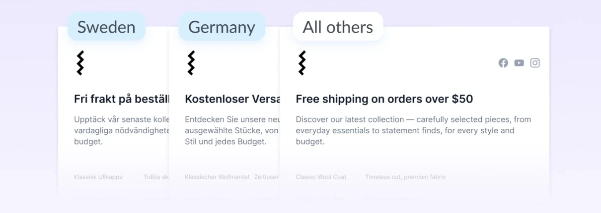601x213 pixels.
Task: Click the Upptäck vår senaste paragraph
Action: pos(122,131)
